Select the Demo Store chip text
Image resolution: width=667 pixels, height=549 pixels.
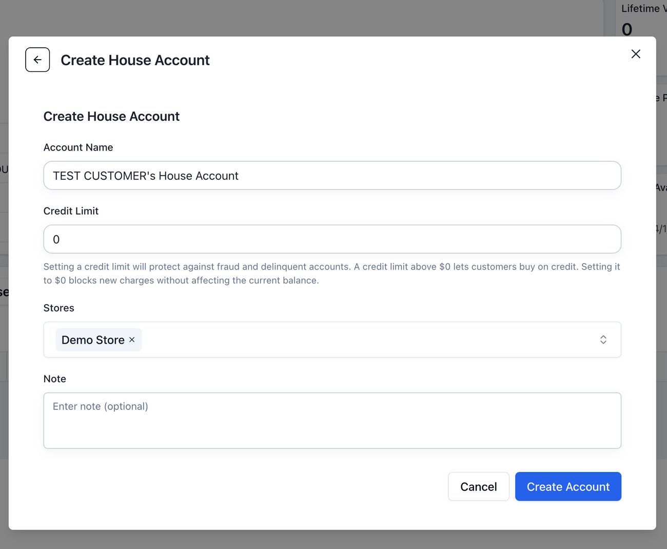(x=93, y=340)
